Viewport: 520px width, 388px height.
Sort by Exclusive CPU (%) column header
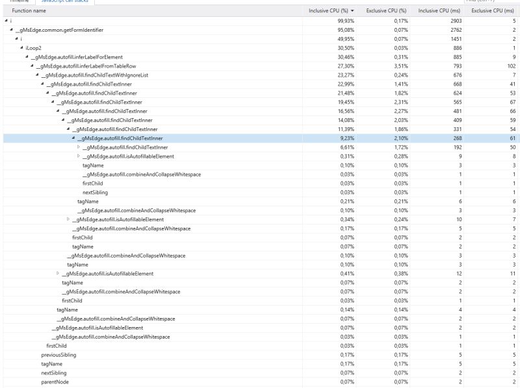[386, 10]
